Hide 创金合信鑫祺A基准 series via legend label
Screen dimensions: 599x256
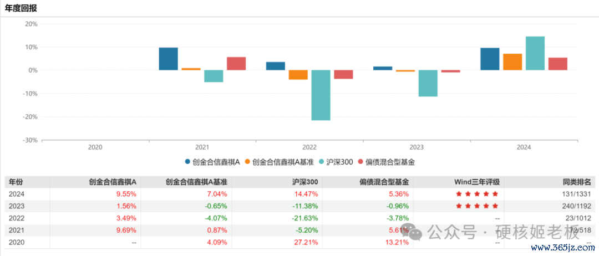[283, 162]
